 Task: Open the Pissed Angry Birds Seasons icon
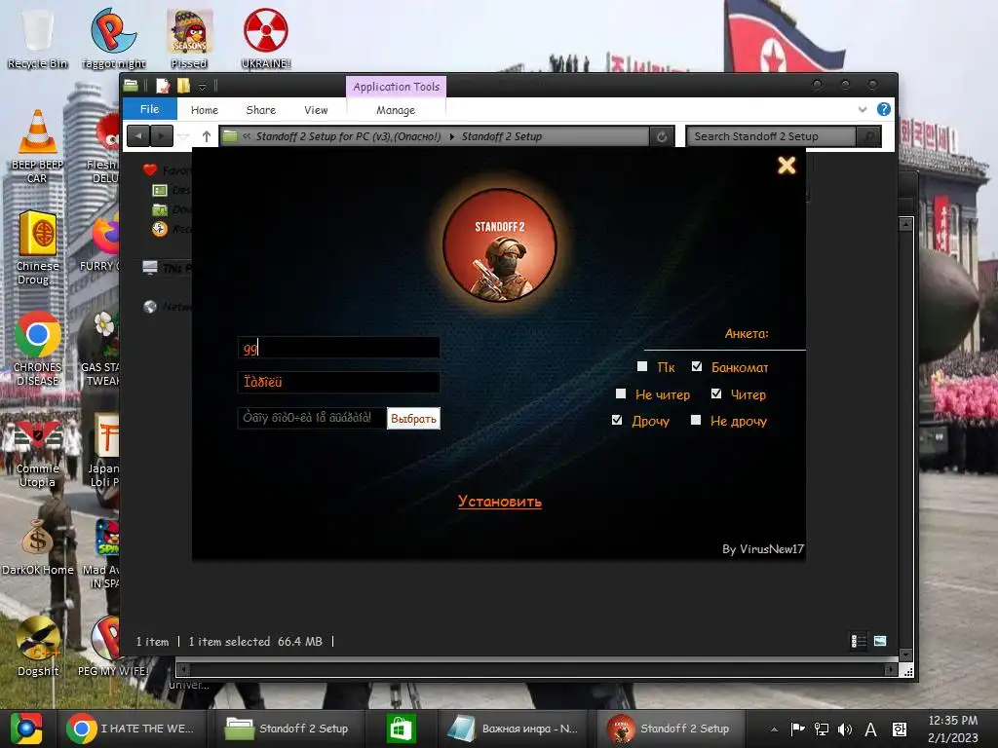point(189,38)
